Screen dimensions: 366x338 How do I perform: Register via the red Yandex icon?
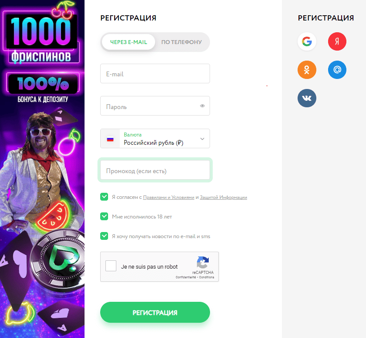(x=337, y=41)
